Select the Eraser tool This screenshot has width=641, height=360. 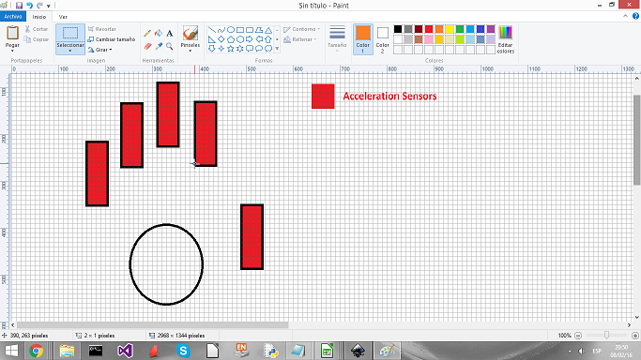[147, 46]
